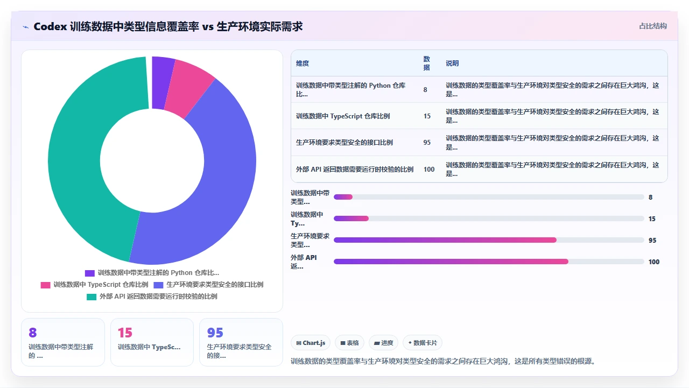Click progress bar with value 95

pyautogui.click(x=489, y=240)
